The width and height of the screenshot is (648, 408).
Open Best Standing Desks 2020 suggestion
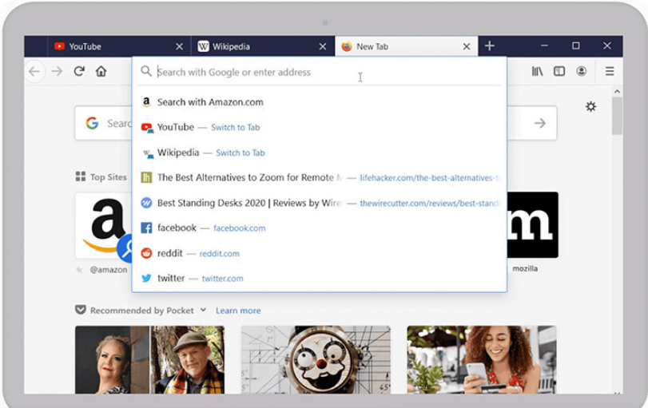pyautogui.click(x=319, y=203)
